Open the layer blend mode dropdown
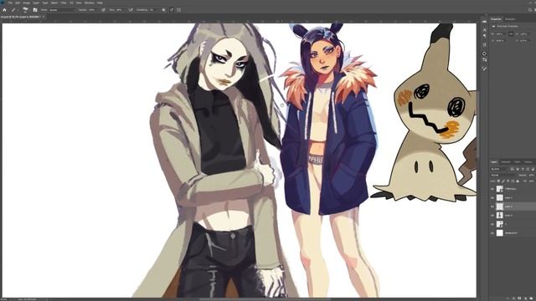 click(x=502, y=175)
